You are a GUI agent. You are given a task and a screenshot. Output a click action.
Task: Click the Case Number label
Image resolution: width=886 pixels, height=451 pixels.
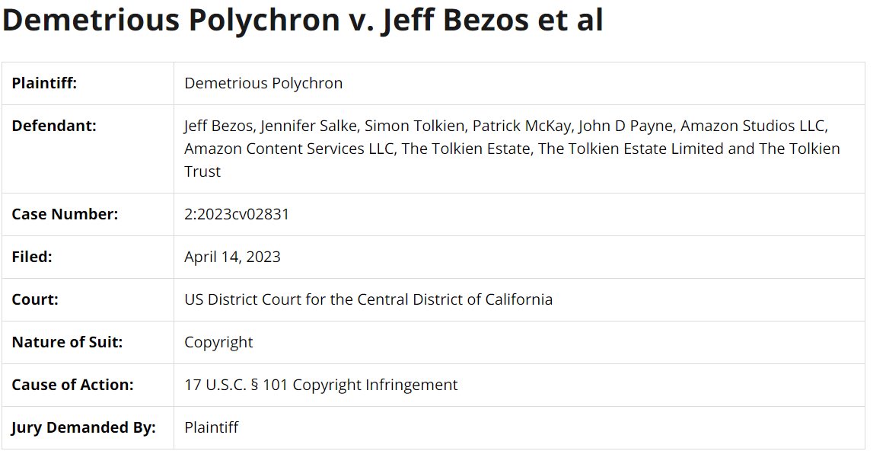(65, 214)
